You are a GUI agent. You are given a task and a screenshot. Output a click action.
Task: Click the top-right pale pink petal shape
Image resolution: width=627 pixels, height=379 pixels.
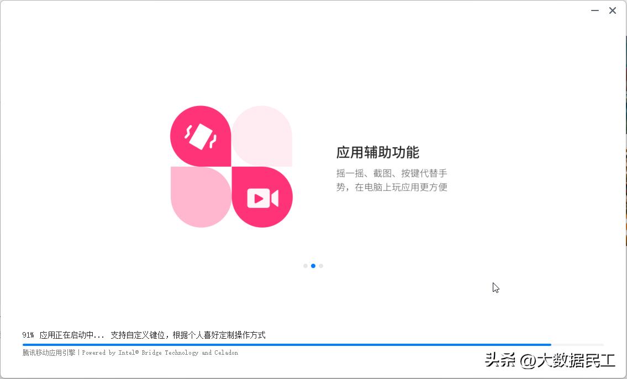coord(262,134)
